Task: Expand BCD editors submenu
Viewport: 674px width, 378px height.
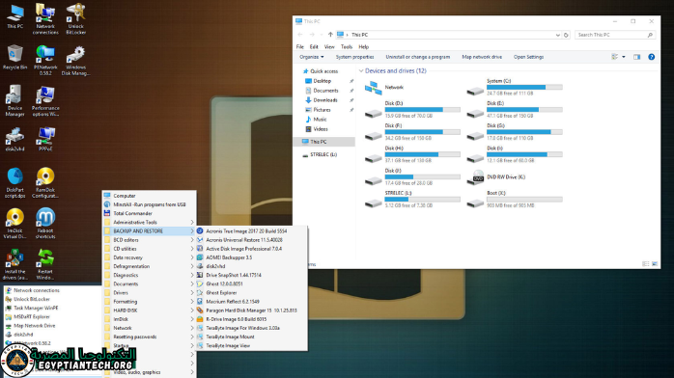Action: click(x=149, y=240)
